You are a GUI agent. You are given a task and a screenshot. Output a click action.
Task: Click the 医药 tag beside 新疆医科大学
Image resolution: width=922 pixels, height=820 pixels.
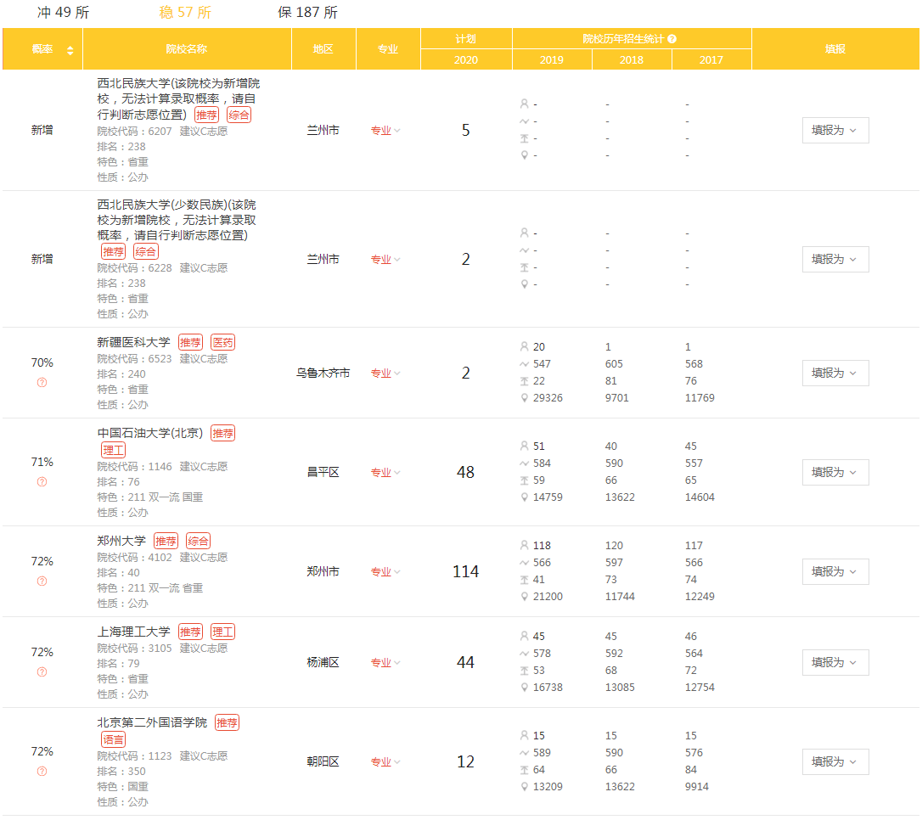coord(222,343)
